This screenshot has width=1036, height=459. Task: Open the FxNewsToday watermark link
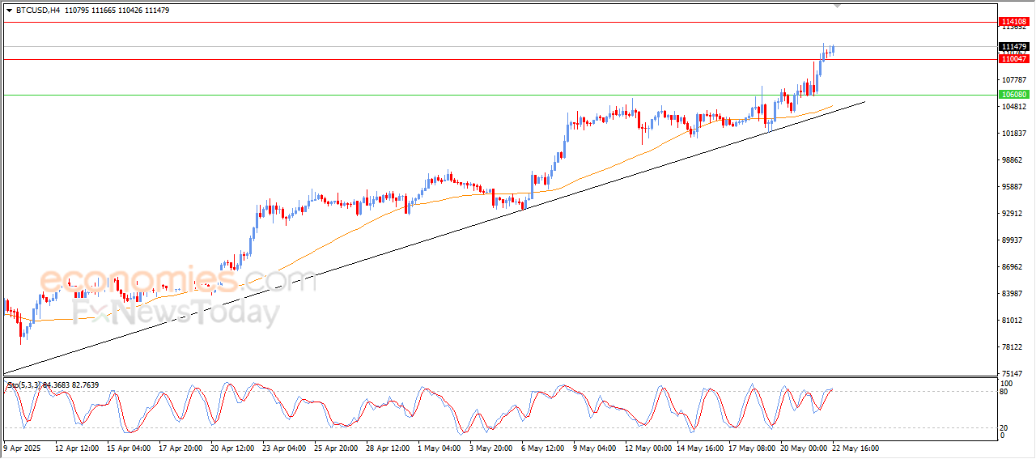coord(176,312)
